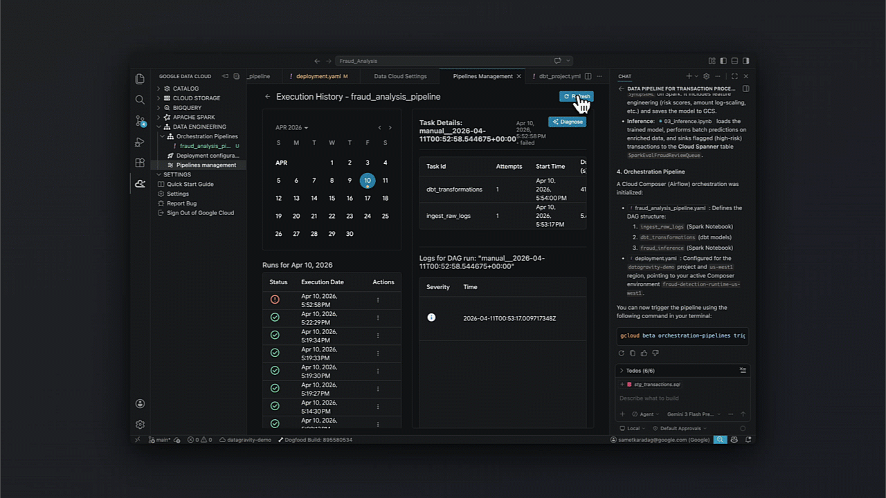This screenshot has width=886, height=498.
Task: Open the Explorer view in activity bar
Action: pyautogui.click(x=140, y=79)
